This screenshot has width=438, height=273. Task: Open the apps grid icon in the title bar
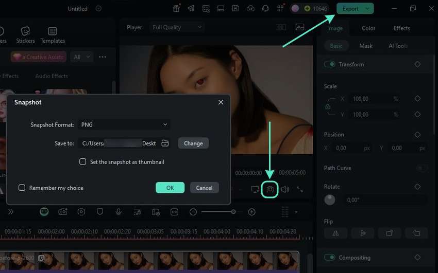280,9
